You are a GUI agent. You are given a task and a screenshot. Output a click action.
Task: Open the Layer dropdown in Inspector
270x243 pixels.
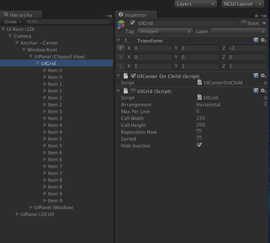pos(239,31)
